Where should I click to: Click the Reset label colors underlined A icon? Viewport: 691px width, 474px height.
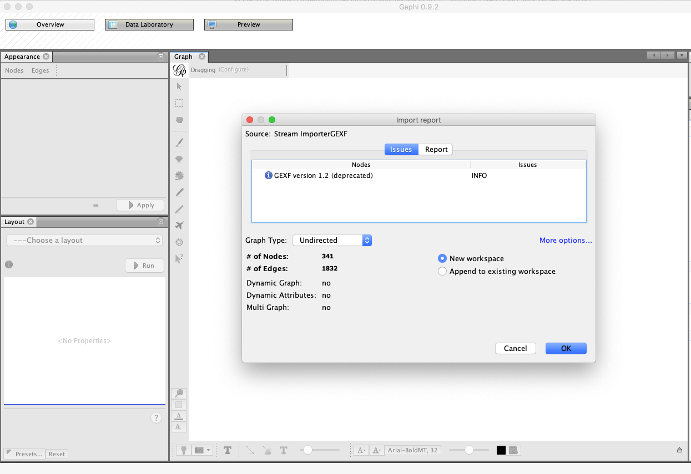[179, 416]
